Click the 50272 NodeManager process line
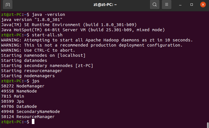 click(x=23, y=86)
